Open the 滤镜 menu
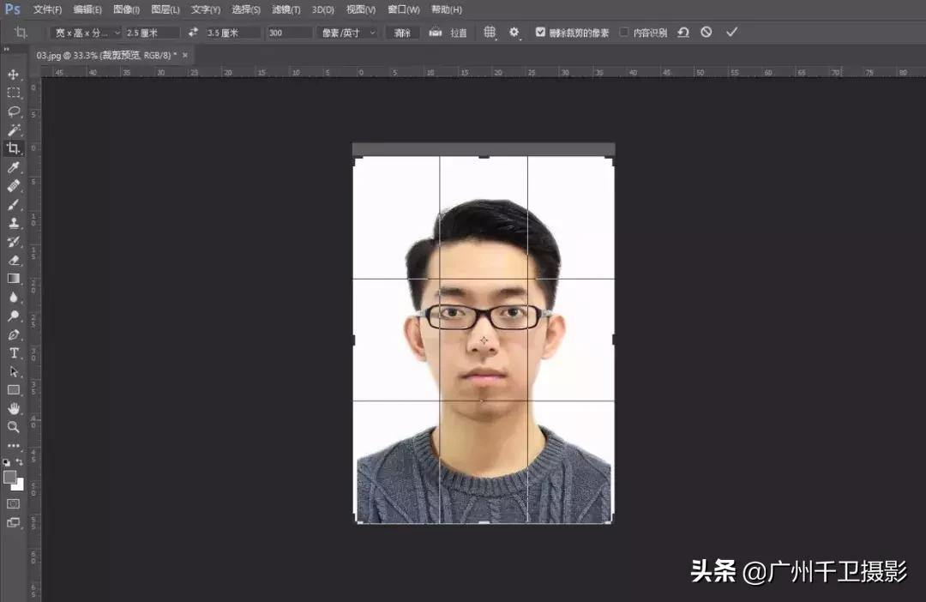The image size is (926, 602). (x=285, y=9)
